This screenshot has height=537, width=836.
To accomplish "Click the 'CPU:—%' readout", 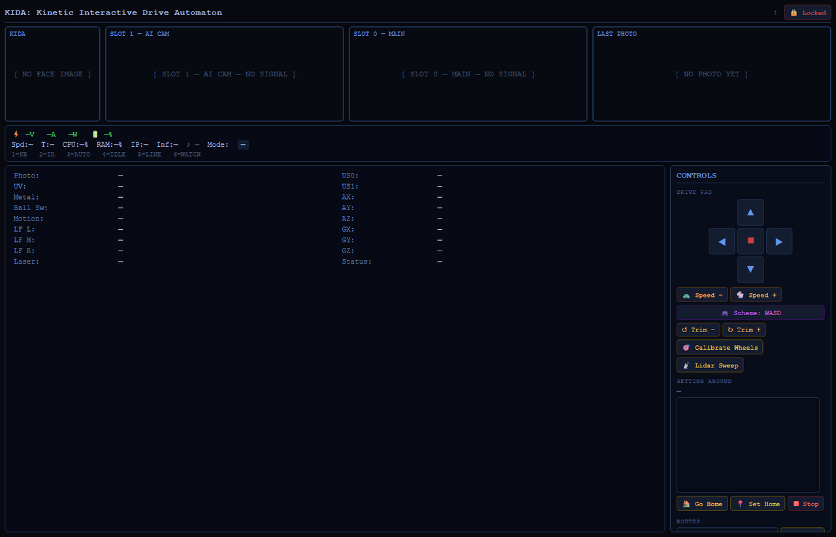I will click(75, 145).
